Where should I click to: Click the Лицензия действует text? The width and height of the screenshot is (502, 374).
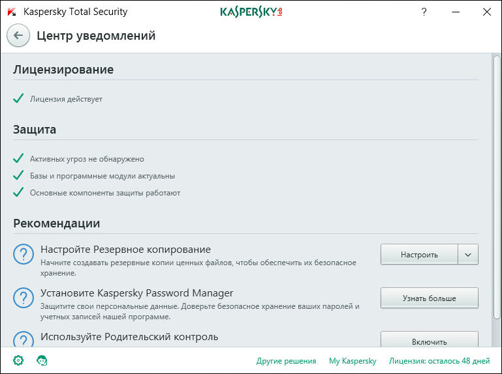coord(67,99)
